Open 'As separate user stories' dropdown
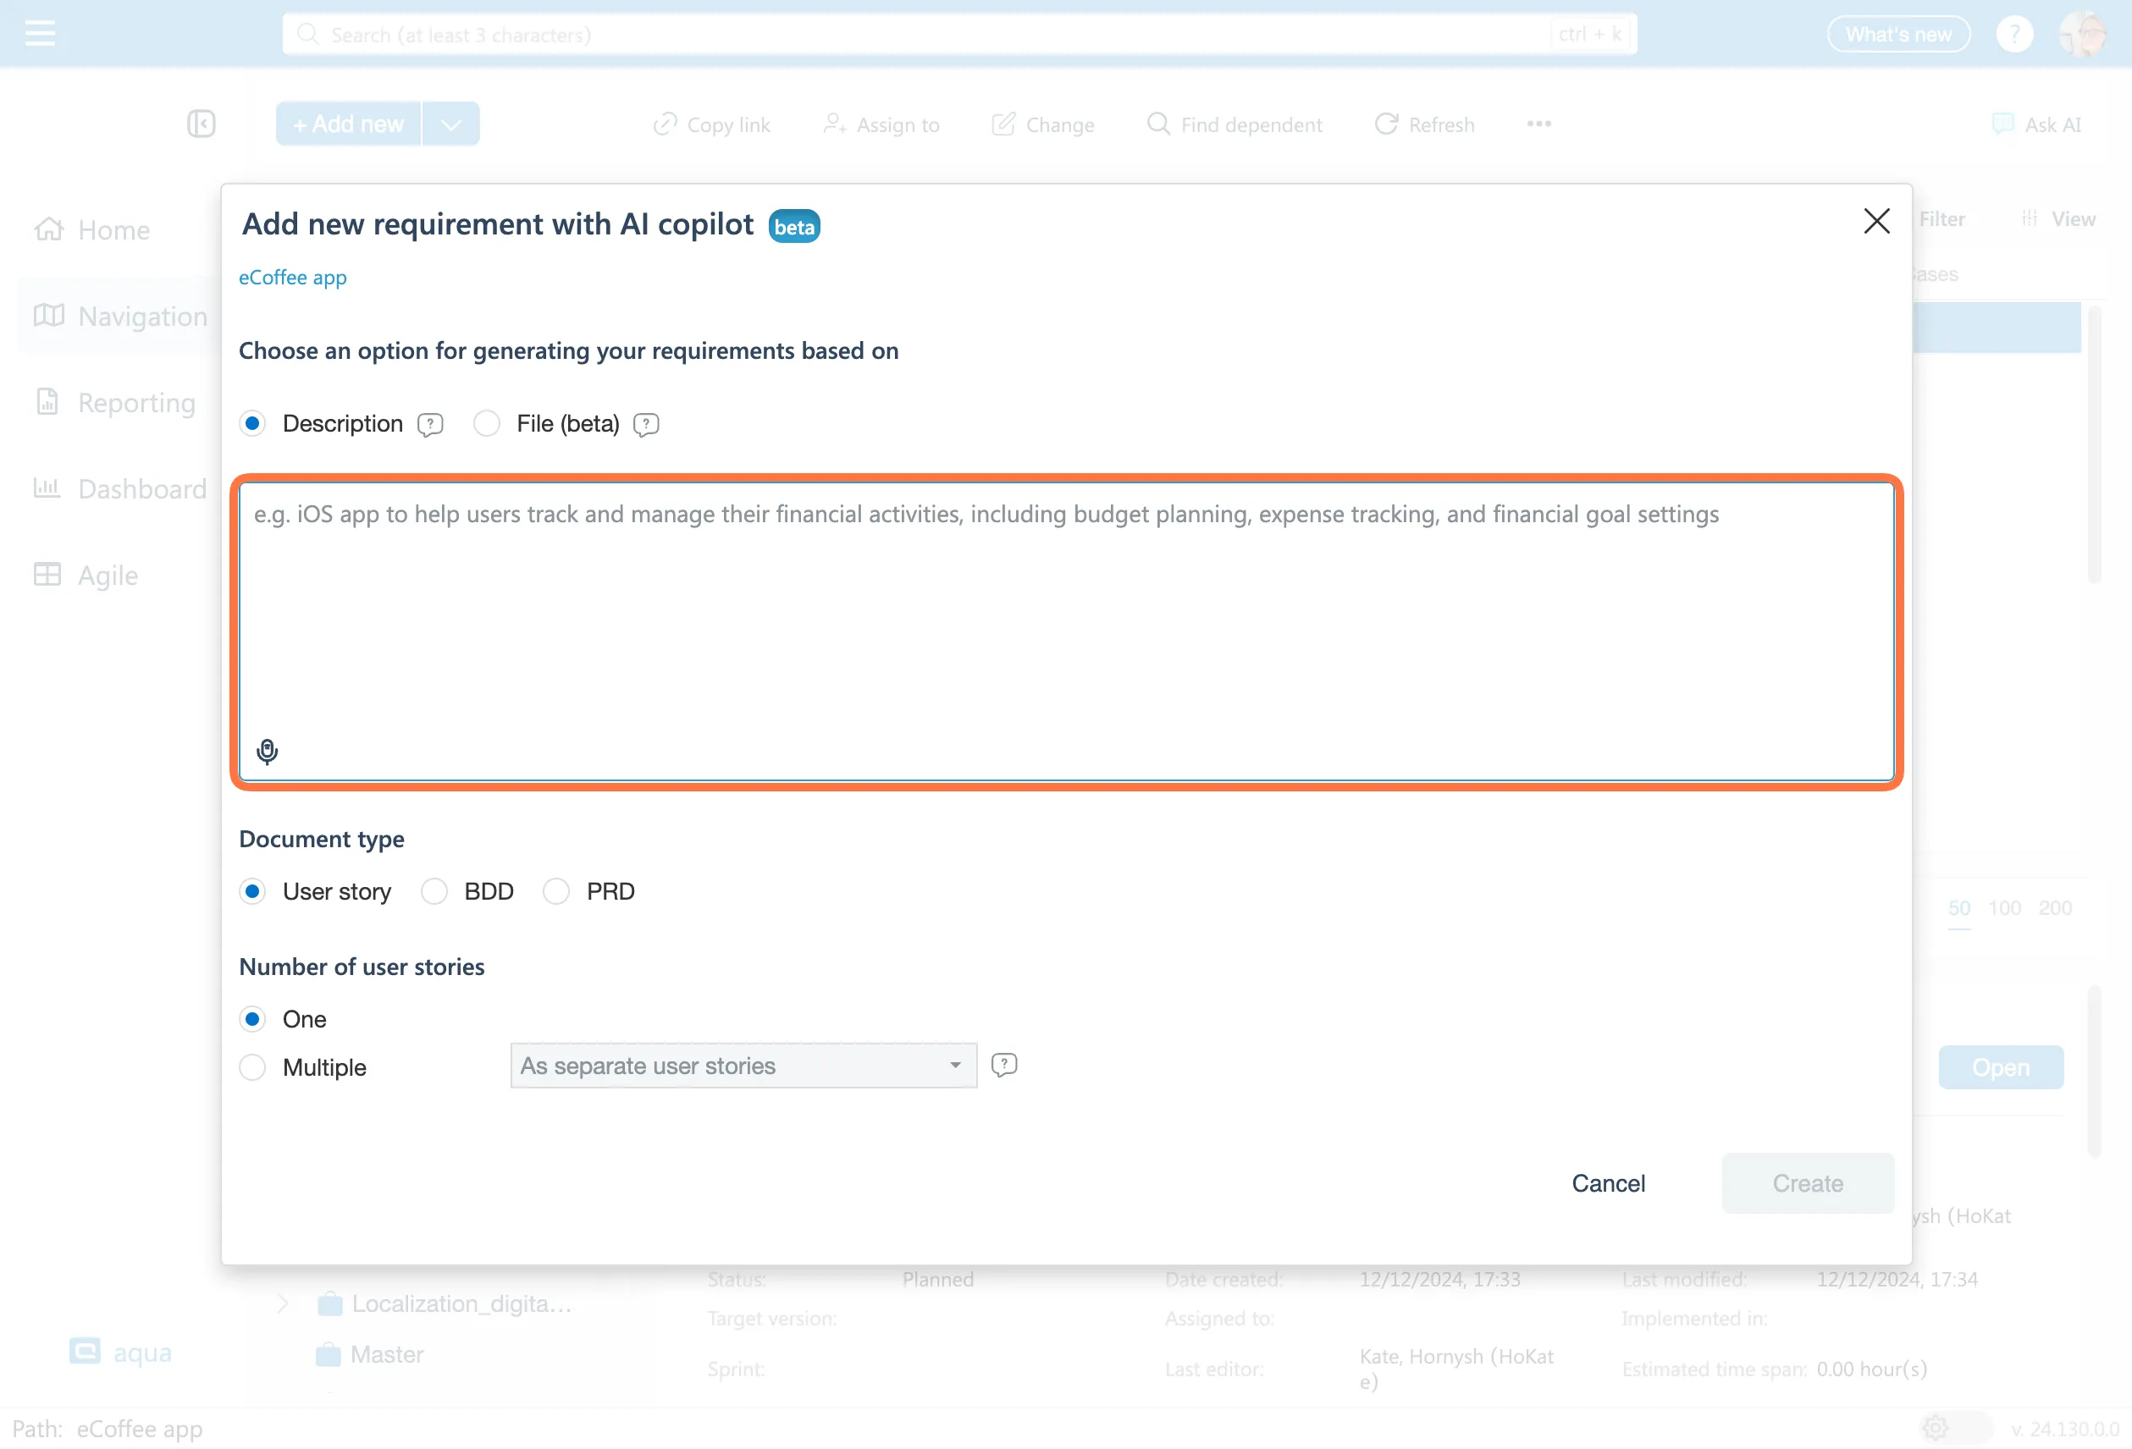Viewport: 2132px width, 1449px height. (743, 1066)
